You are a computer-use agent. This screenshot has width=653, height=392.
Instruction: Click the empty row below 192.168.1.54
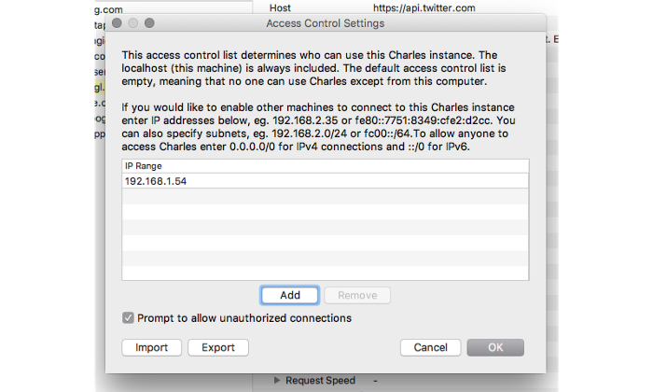click(326, 197)
